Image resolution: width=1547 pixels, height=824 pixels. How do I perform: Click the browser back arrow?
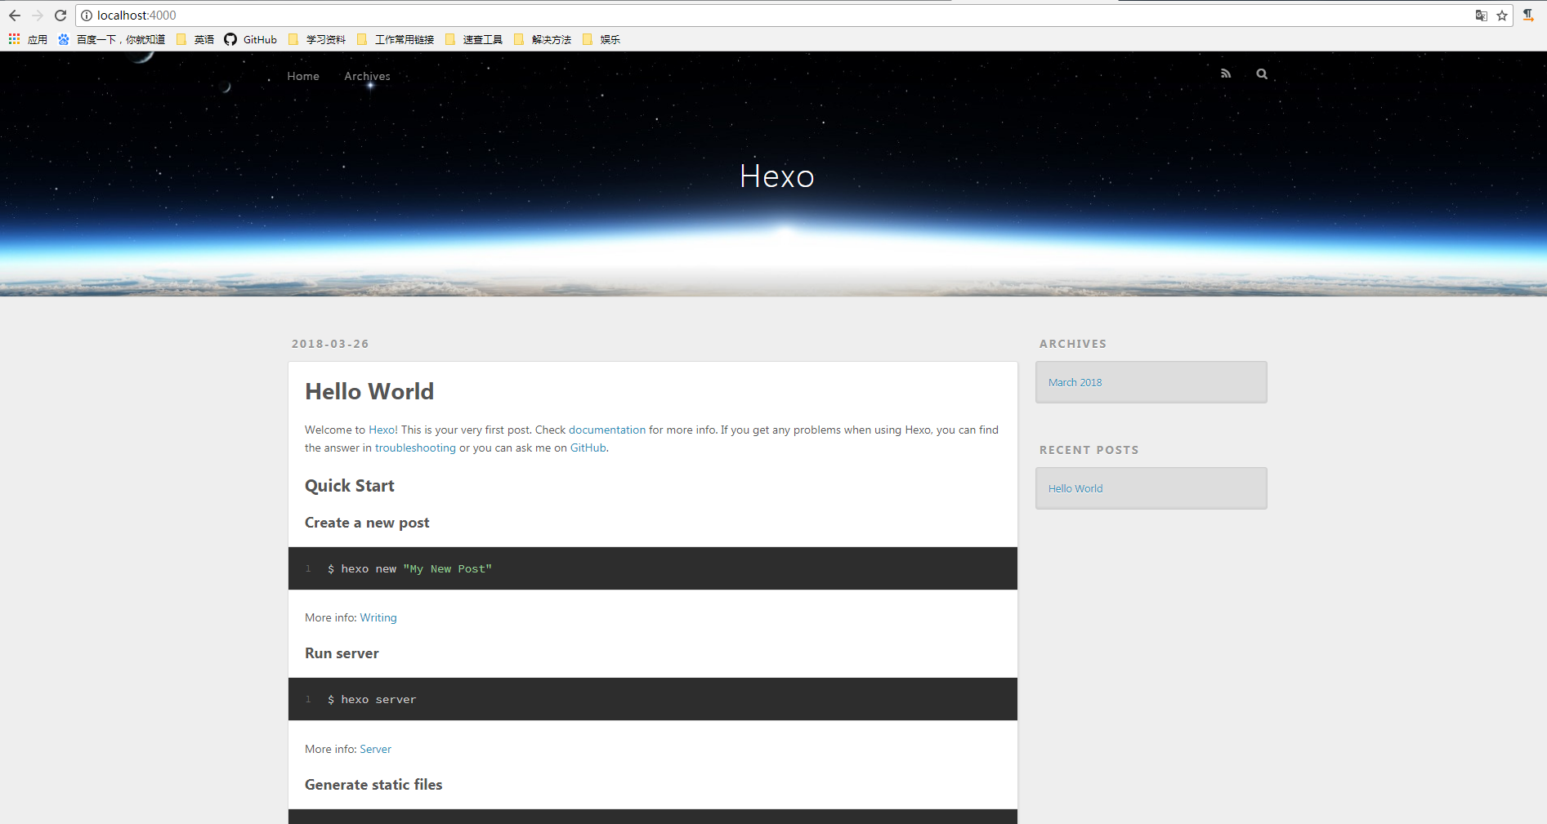click(15, 16)
